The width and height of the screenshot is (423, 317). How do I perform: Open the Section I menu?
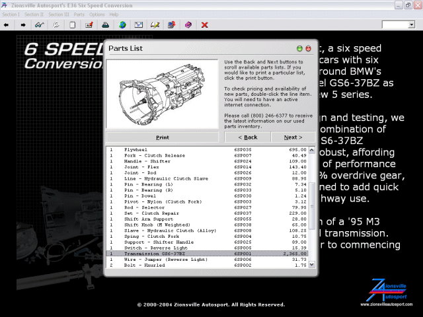click(11, 15)
